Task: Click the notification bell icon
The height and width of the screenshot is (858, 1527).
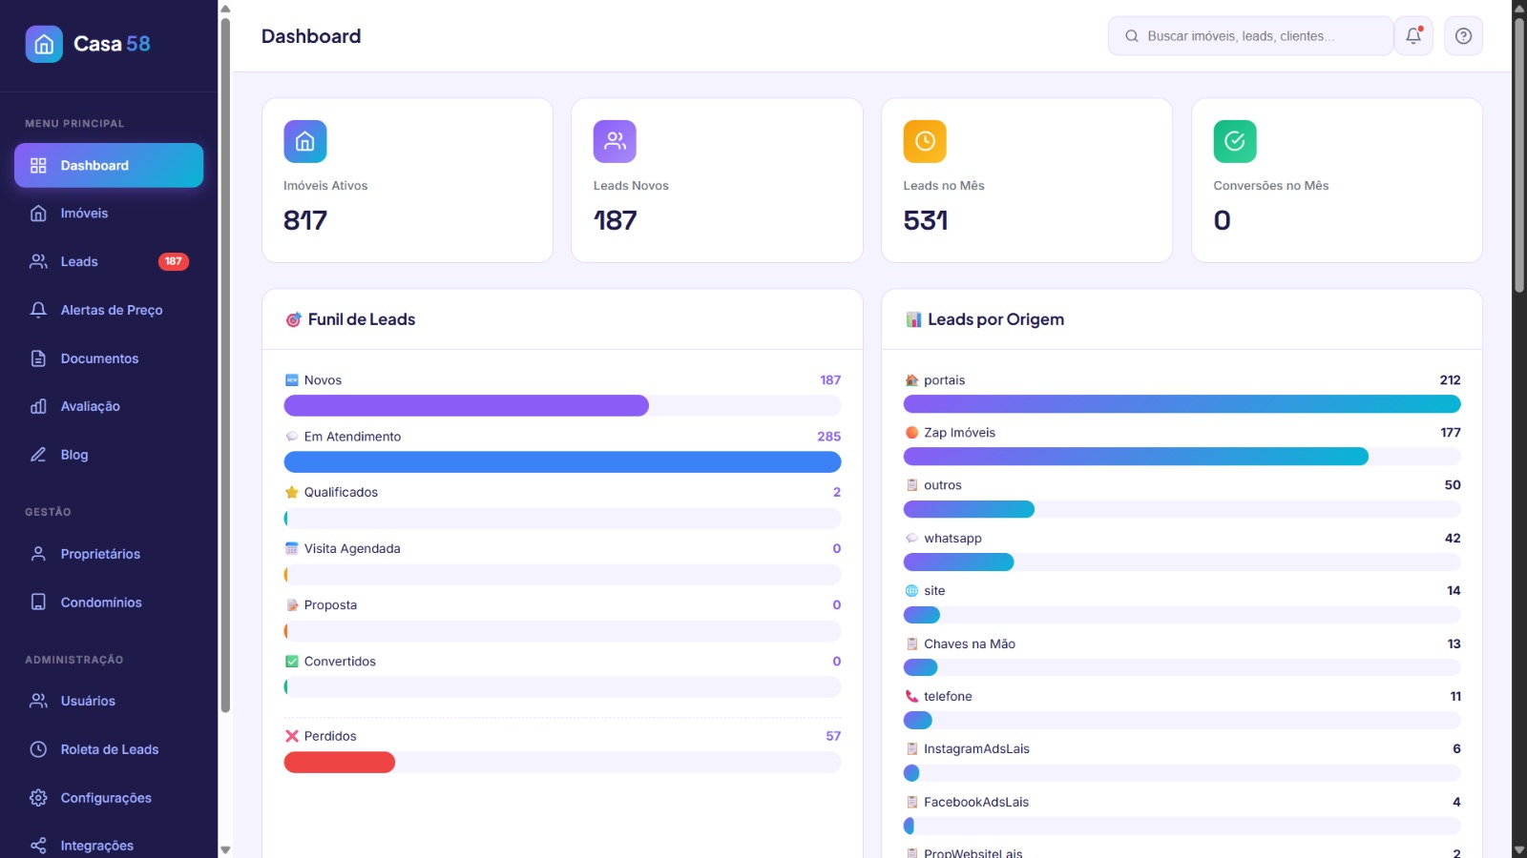Action: (x=1413, y=36)
